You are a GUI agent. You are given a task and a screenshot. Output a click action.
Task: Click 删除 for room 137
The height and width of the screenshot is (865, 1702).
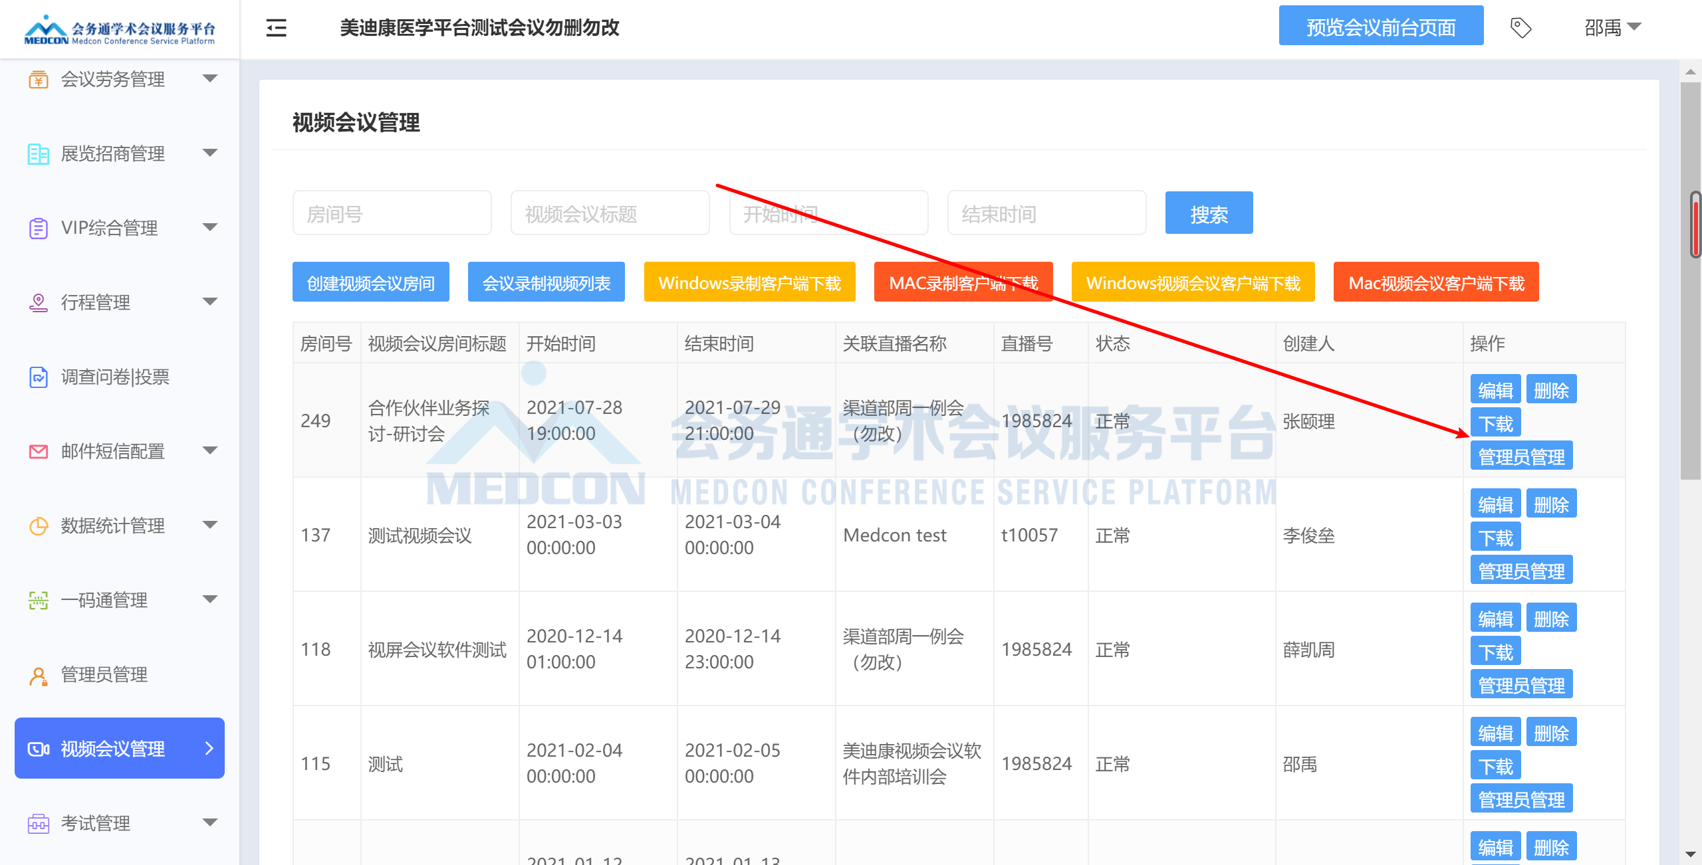click(1551, 504)
